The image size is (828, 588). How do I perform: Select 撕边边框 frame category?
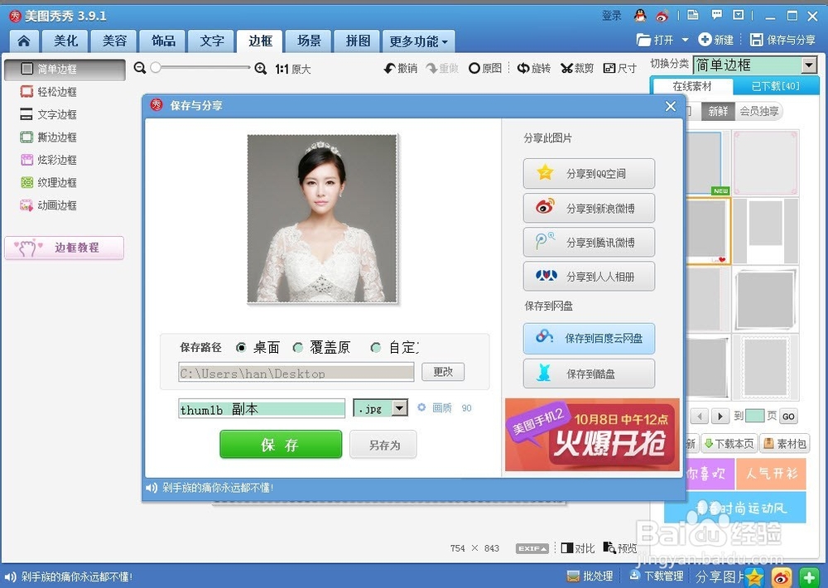[49, 137]
